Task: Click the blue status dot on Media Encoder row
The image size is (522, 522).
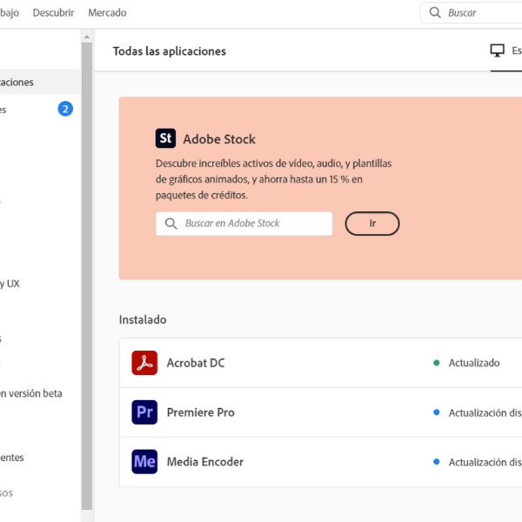Action: 437,462
